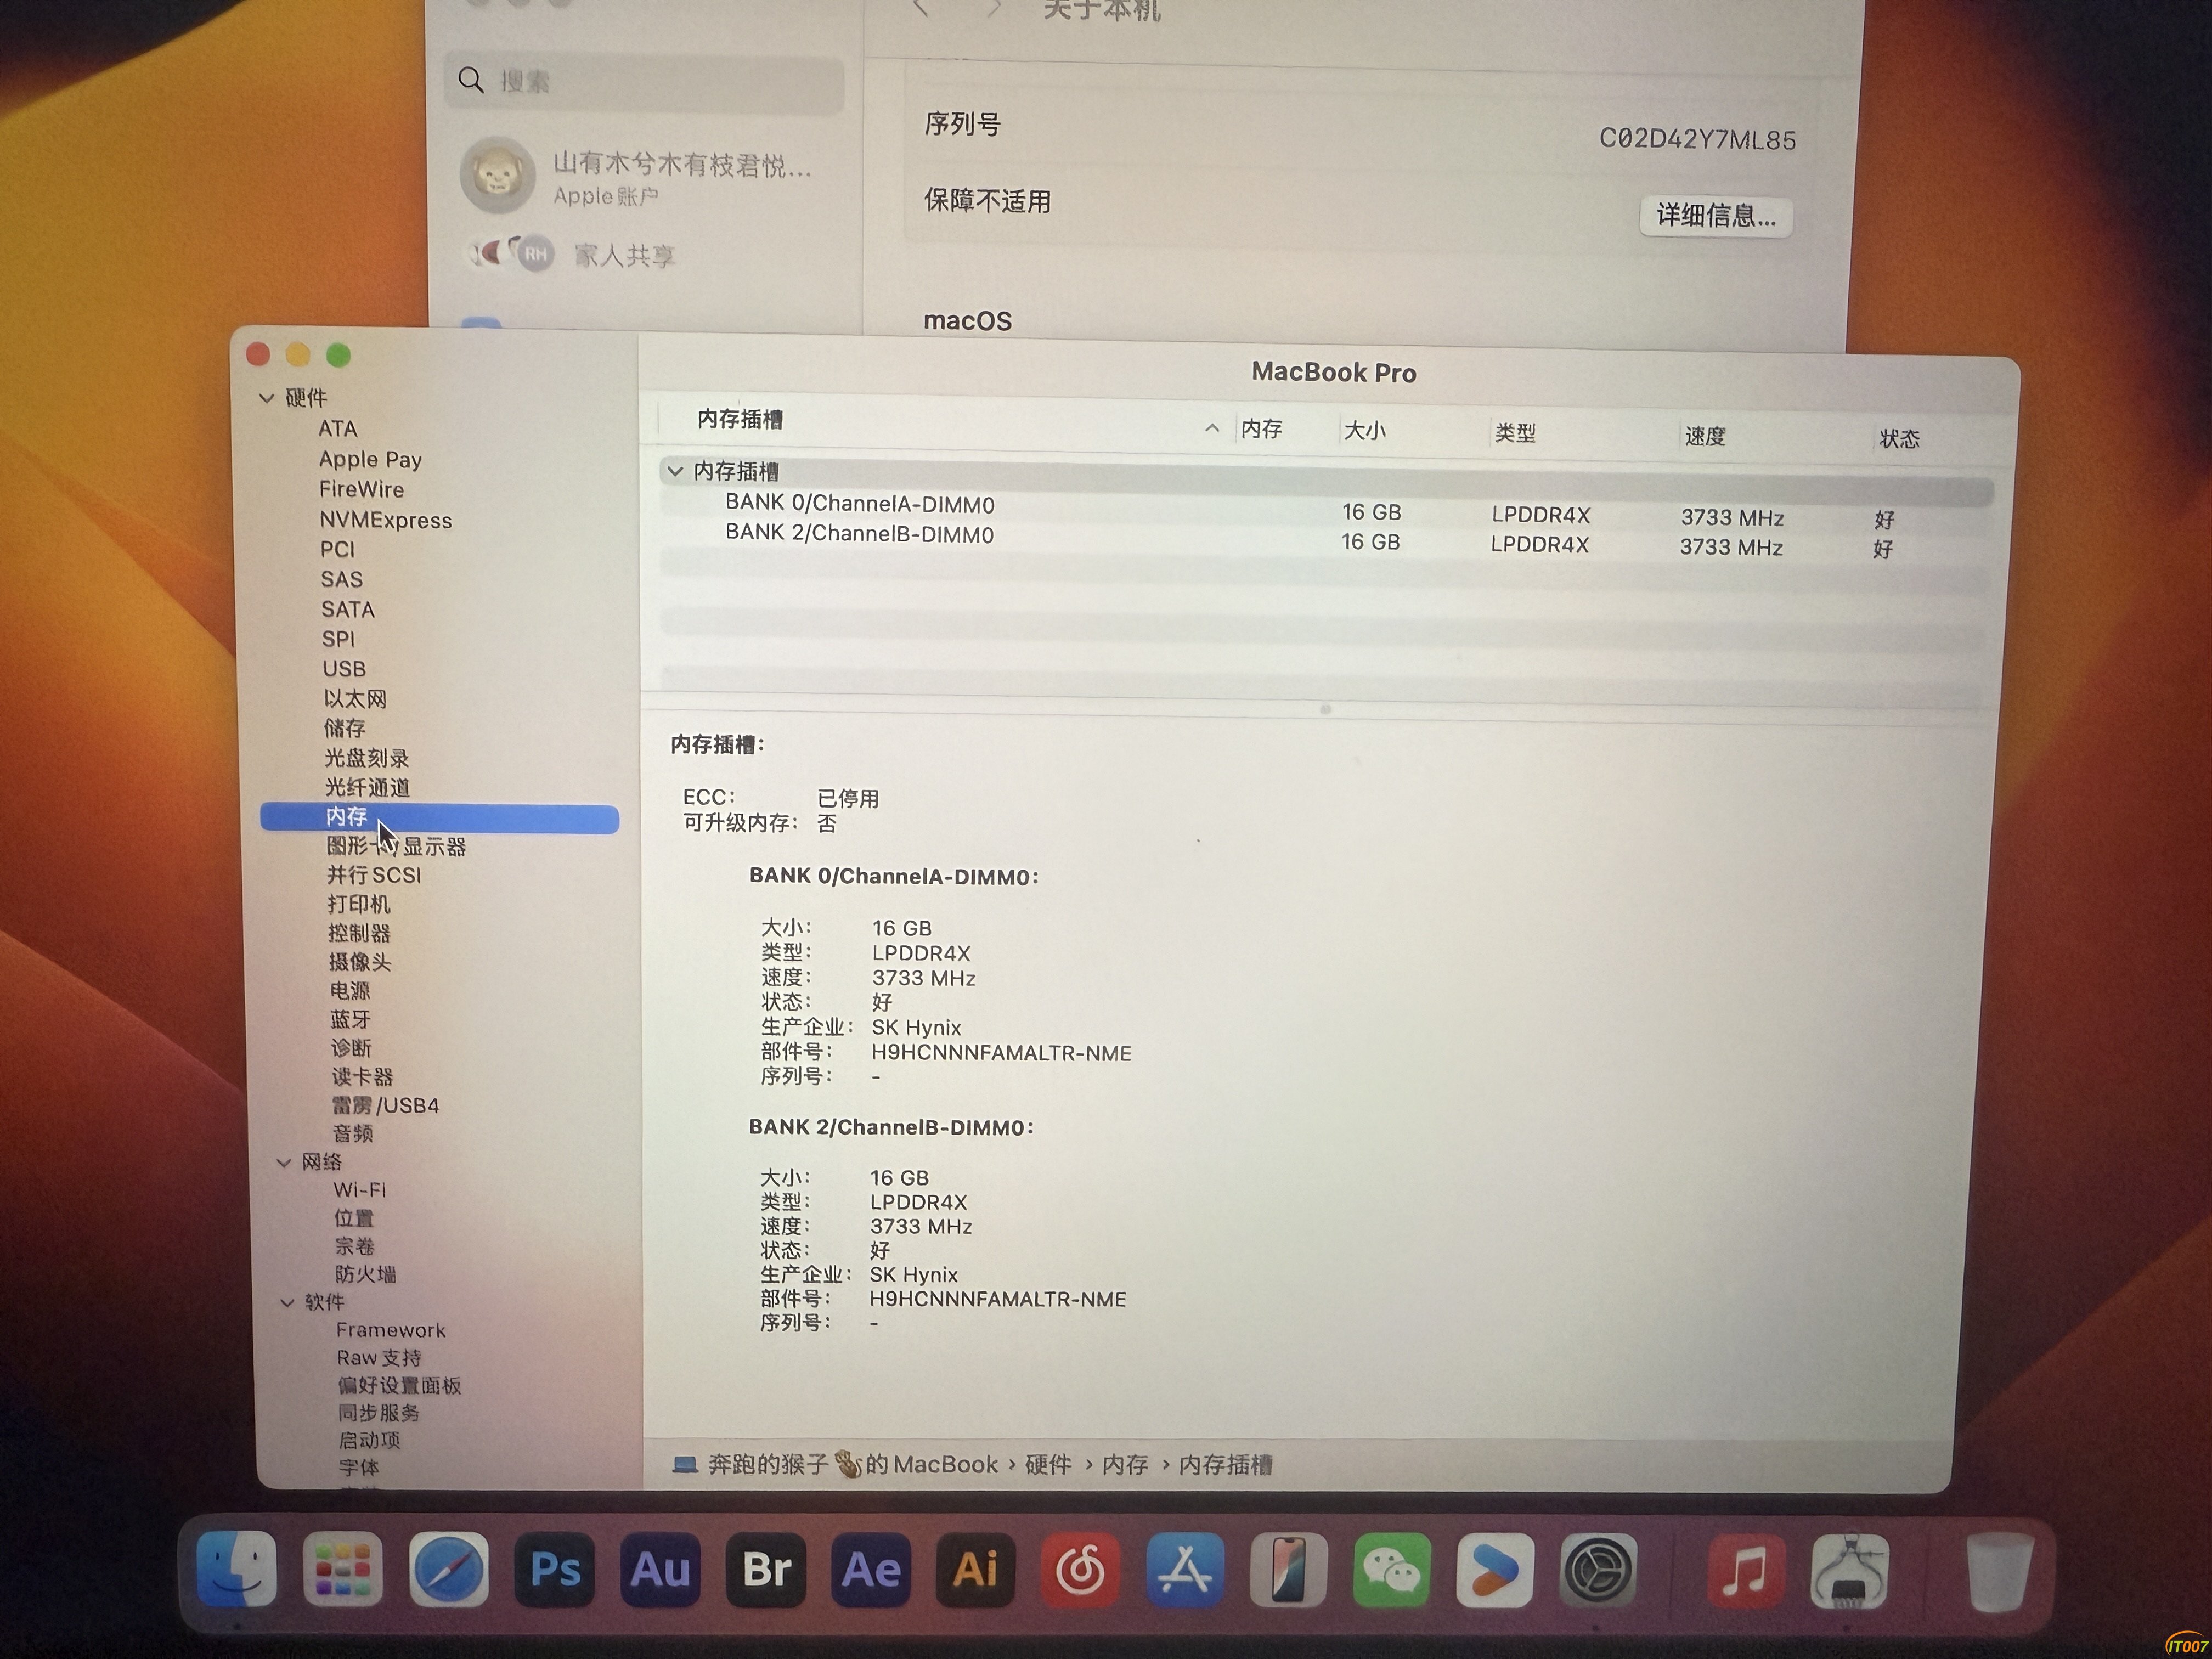Launch Safari from the Dock
Screen dimensions: 2212x1659
pyautogui.click(x=449, y=1569)
